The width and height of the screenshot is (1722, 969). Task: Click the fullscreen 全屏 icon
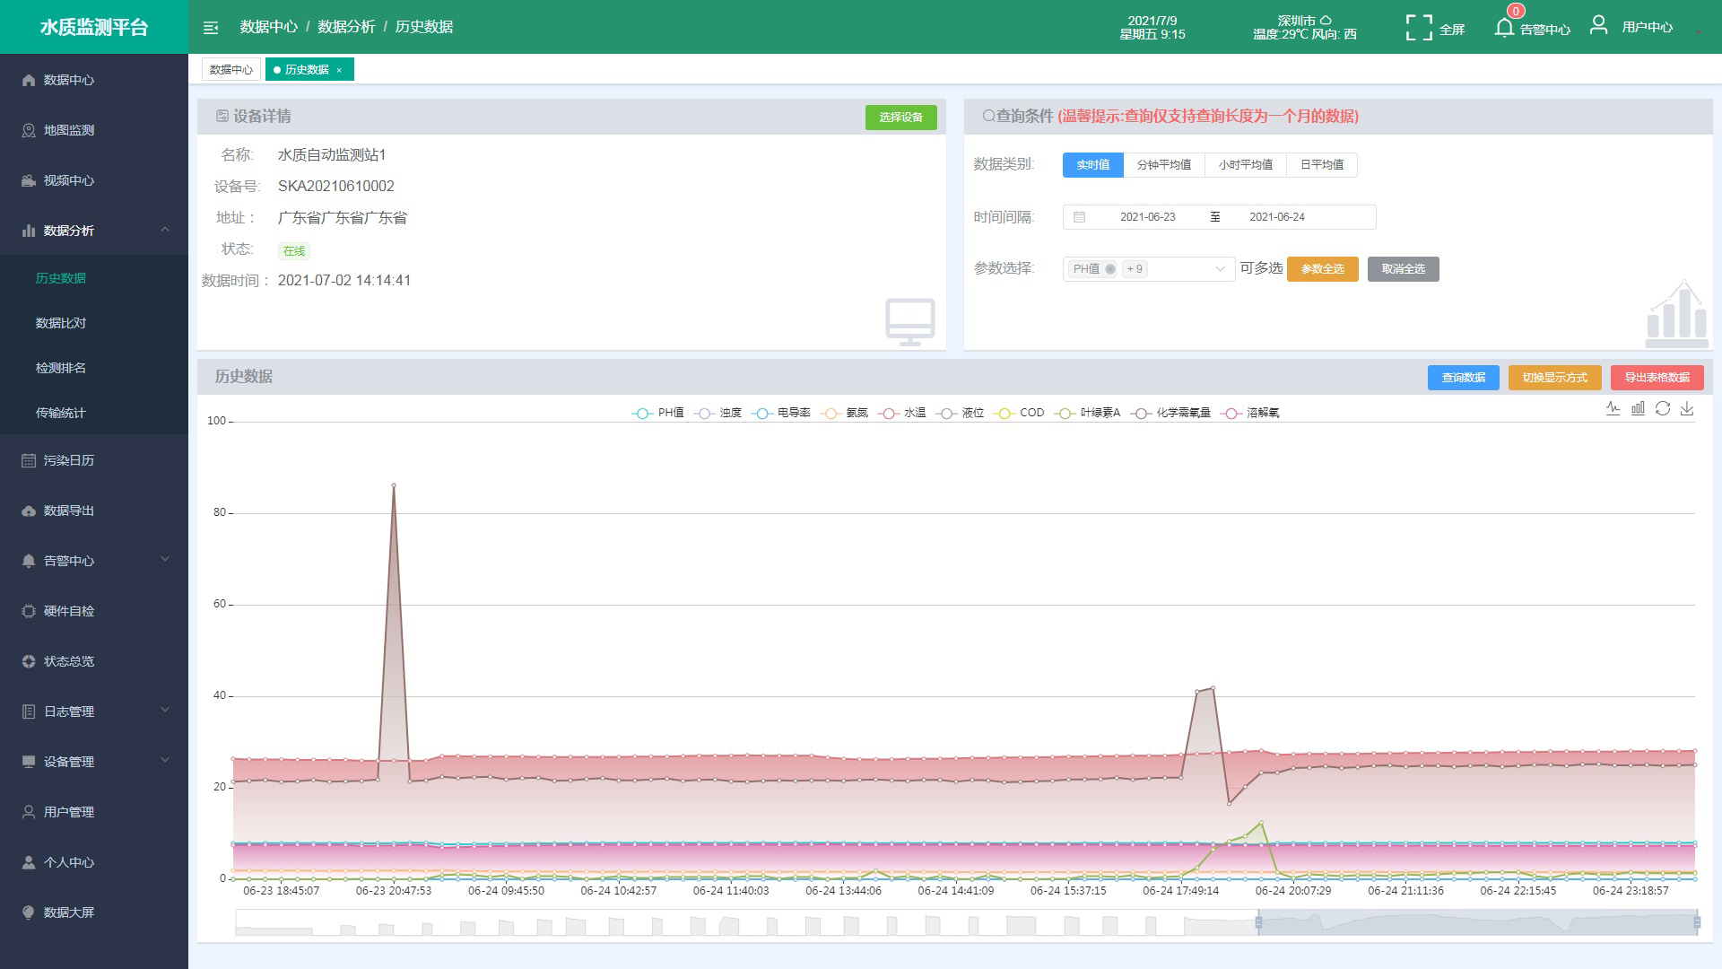pyautogui.click(x=1419, y=28)
